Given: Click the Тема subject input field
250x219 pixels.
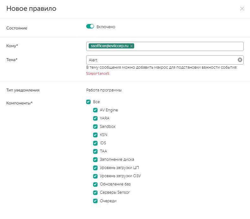Looking at the screenshot, I should point(161,60).
